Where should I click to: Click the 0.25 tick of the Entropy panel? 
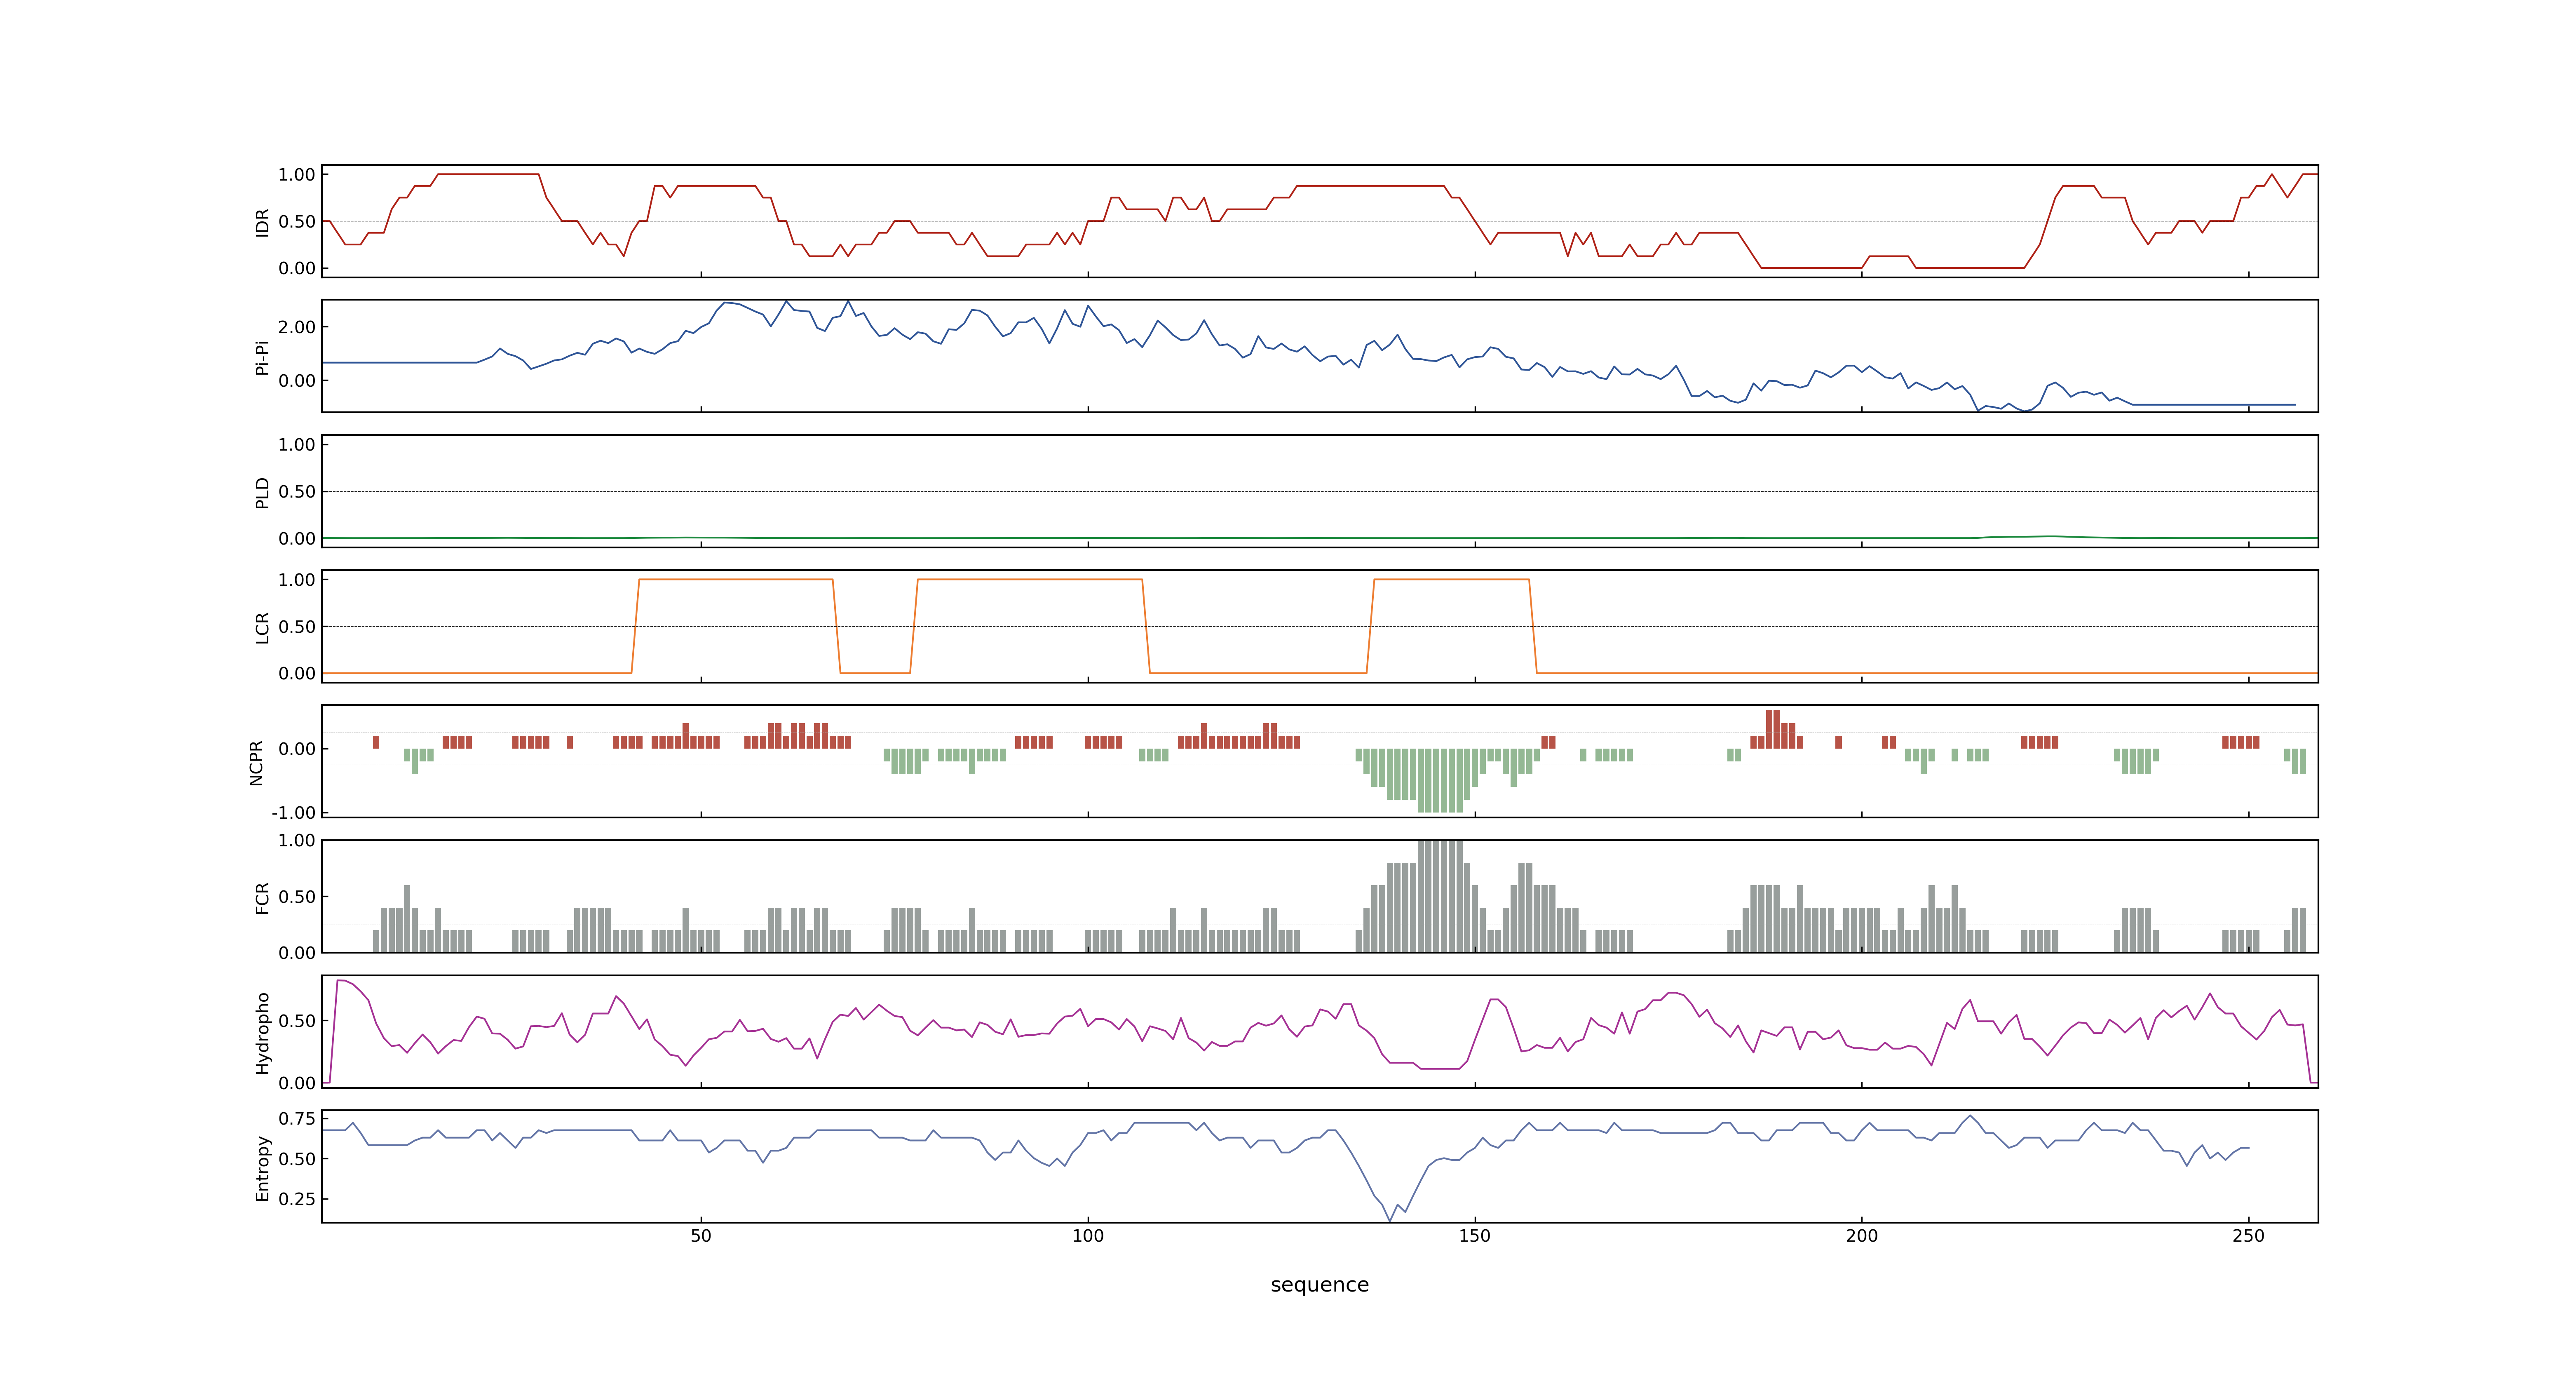click(297, 1199)
